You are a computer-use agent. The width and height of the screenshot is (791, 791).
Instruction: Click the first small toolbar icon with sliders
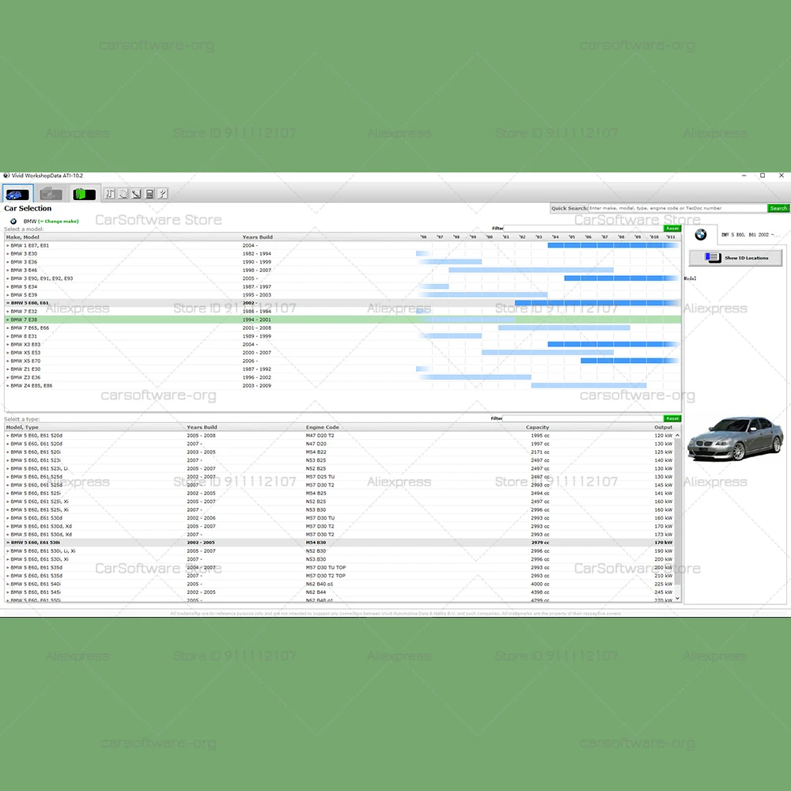(x=110, y=194)
